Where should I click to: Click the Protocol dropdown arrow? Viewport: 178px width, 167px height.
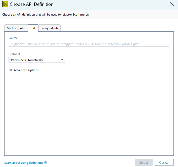pyautogui.click(x=62, y=60)
